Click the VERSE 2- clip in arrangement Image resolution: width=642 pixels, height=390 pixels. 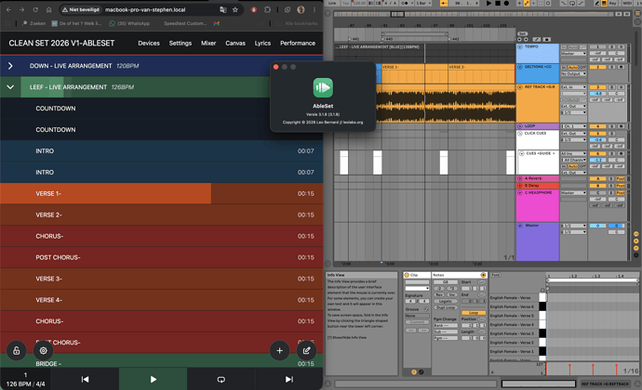tap(481, 73)
